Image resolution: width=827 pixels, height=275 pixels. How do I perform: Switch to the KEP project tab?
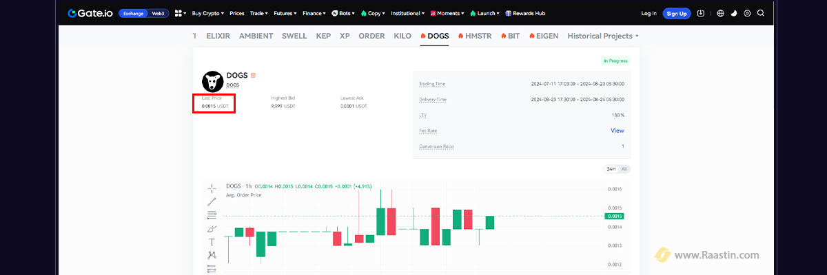pyautogui.click(x=323, y=36)
